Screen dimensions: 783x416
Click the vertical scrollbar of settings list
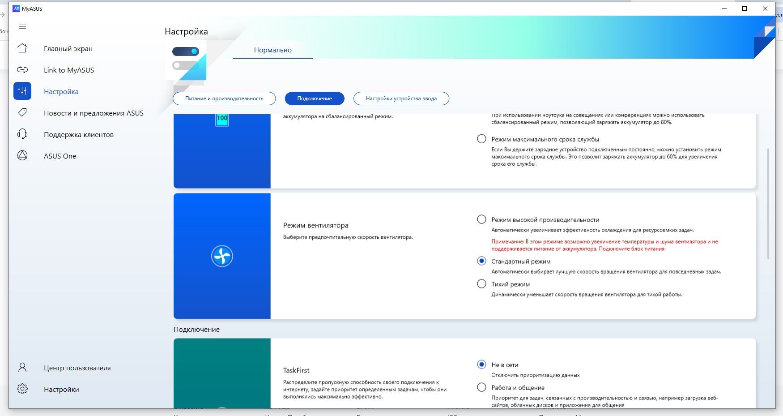click(769, 204)
